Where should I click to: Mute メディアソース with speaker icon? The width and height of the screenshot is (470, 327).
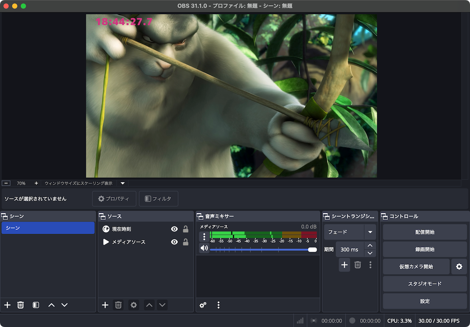click(204, 248)
